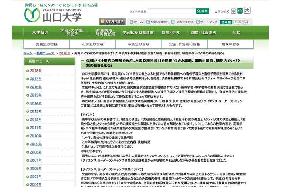
Task: Open the 入学資料請求 button
Action: [x=112, y=21]
